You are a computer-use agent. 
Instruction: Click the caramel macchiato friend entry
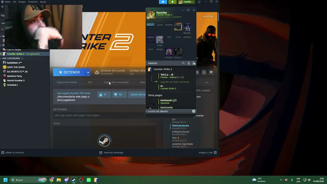pos(182,145)
